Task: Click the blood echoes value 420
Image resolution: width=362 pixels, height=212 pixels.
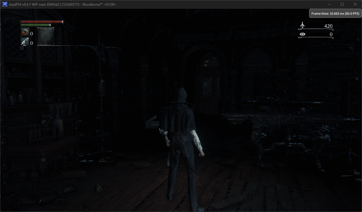Action: tap(328, 26)
